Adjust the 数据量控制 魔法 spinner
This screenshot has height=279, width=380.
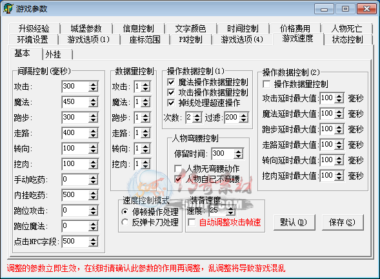click(x=146, y=102)
